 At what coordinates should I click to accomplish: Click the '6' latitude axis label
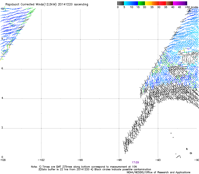click(2, 68)
